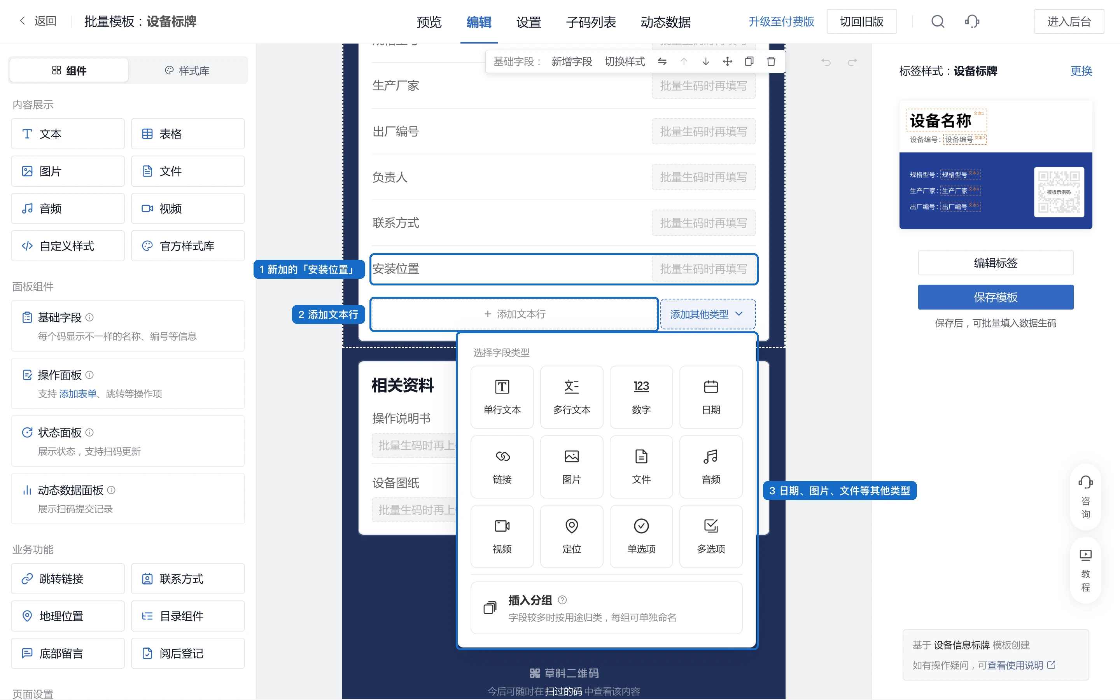Viewport: 1120px width, 700px height.
Task: Expand the 添加其他类型 dropdown
Action: [x=708, y=314]
